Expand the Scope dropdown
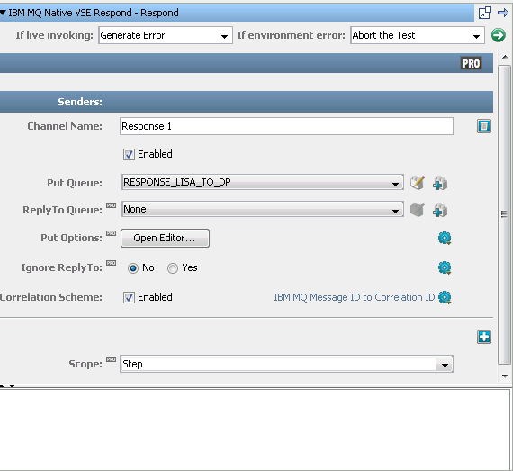 pyautogui.click(x=286, y=364)
